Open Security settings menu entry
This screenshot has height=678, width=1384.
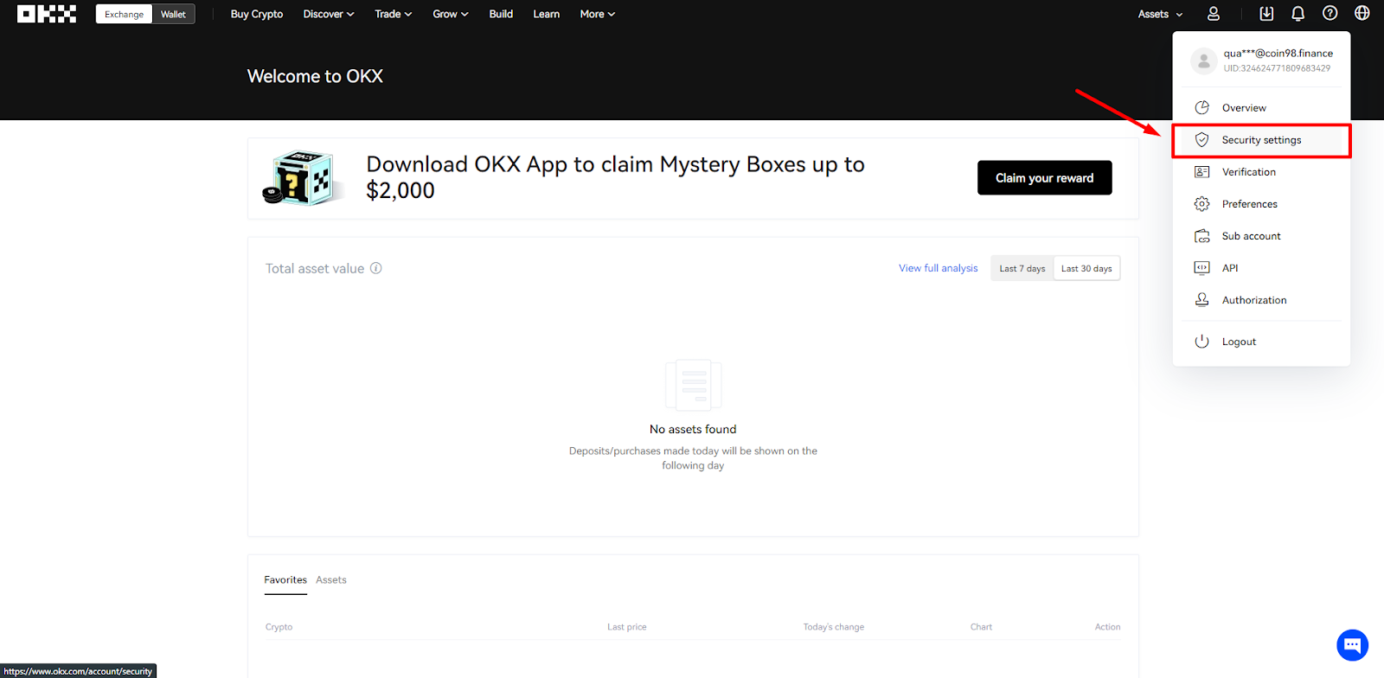pyautogui.click(x=1261, y=140)
